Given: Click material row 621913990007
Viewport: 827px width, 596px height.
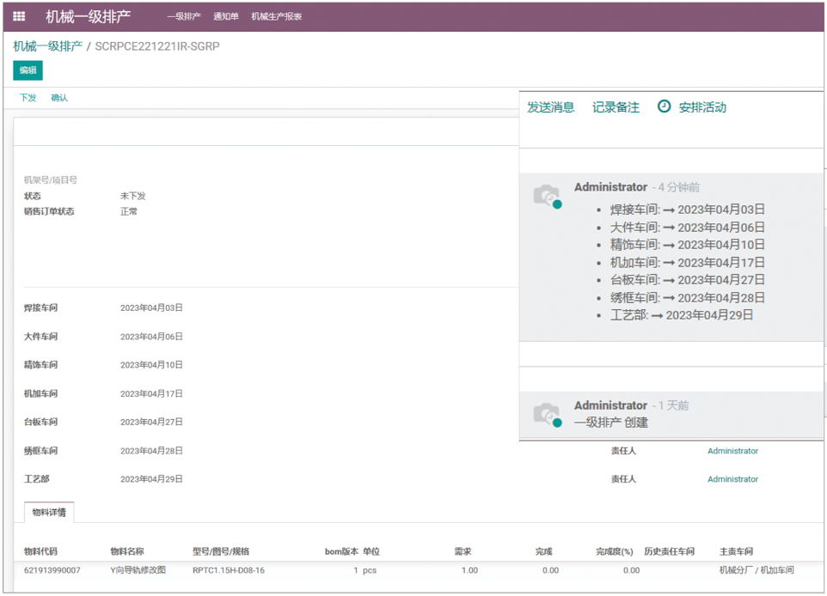Looking at the screenshot, I should pyautogui.click(x=52, y=570).
